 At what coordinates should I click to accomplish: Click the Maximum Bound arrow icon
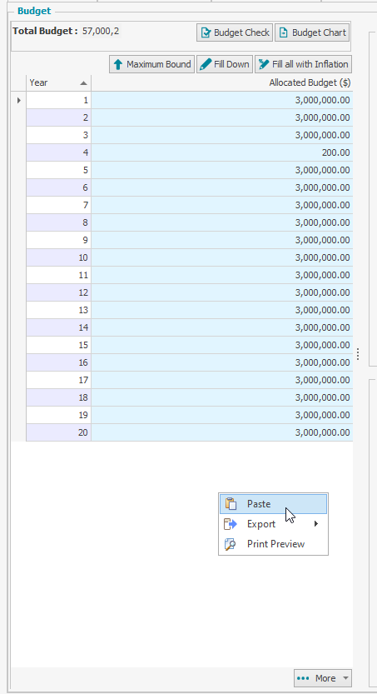[x=117, y=64]
